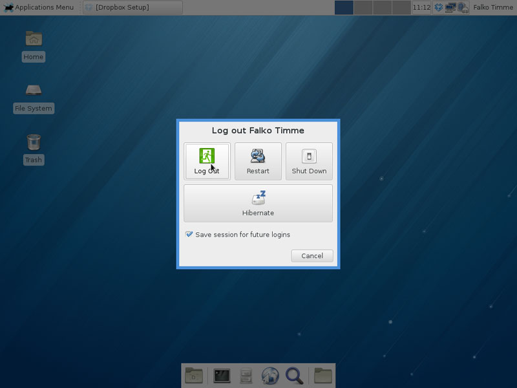Choose Restart in the logout dialog
Viewport: 517px width, 388px height.
[258, 161]
